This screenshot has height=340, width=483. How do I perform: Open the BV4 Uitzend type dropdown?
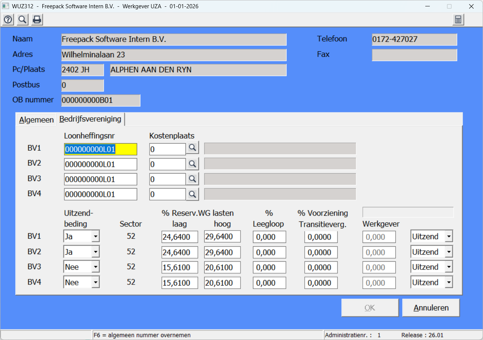coord(449,283)
